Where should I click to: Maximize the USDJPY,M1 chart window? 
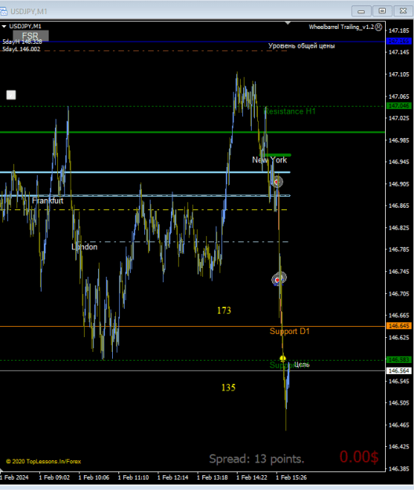click(382, 11)
